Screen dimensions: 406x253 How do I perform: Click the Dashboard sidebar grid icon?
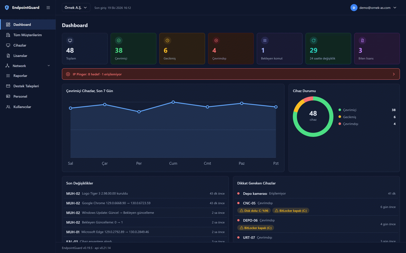(x=8, y=25)
